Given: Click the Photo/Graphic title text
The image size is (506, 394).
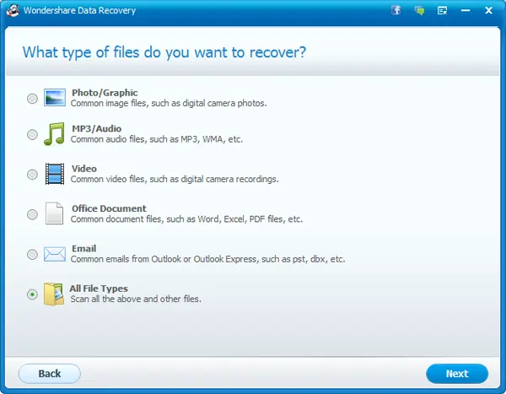Looking at the screenshot, I should 105,93.
